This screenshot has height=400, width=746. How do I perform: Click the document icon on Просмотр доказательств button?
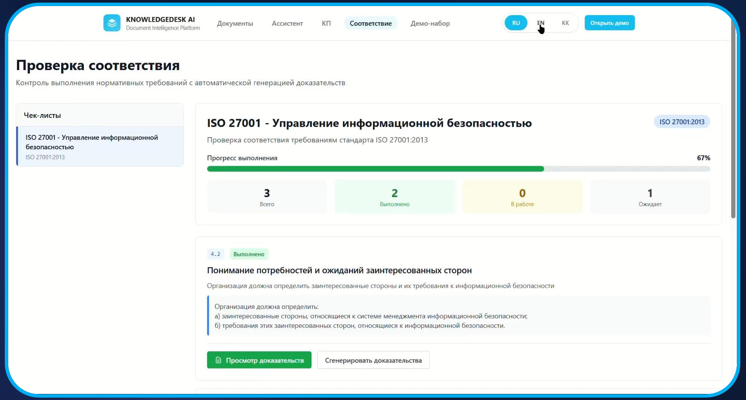tap(218, 360)
